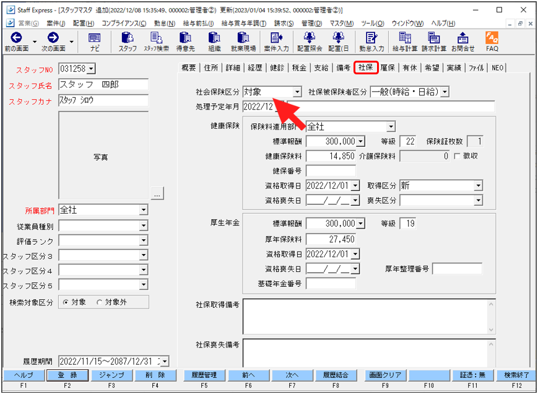This screenshot has width=538, height=394.
Task: Select 対象外 radio for 検索対象区分
Action: click(x=100, y=302)
